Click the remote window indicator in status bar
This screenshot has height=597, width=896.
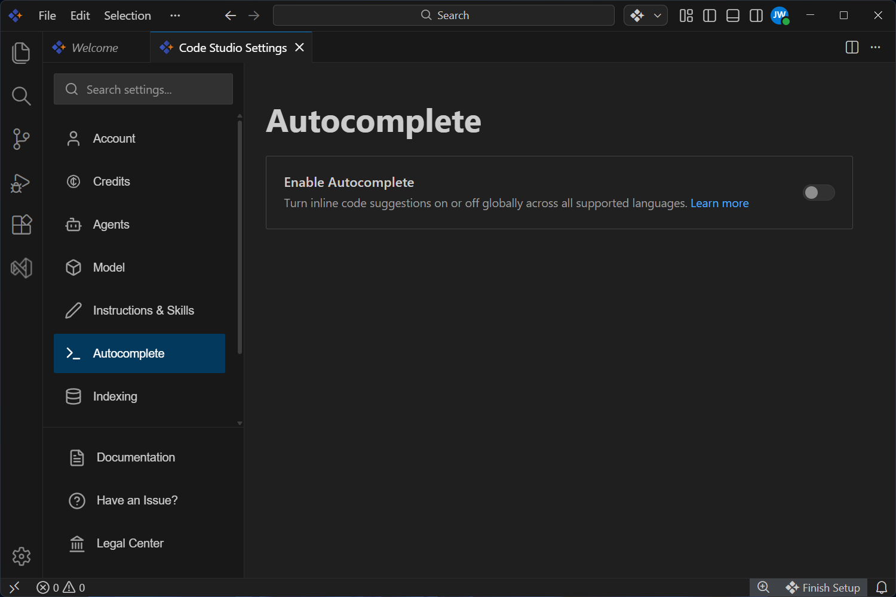pos(15,587)
